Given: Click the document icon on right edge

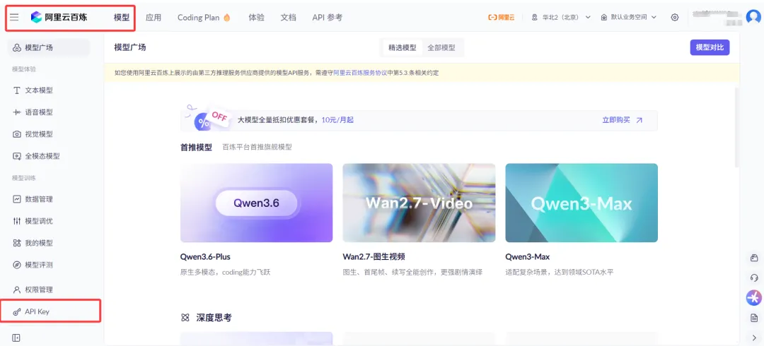Looking at the screenshot, I should pyautogui.click(x=754, y=318).
